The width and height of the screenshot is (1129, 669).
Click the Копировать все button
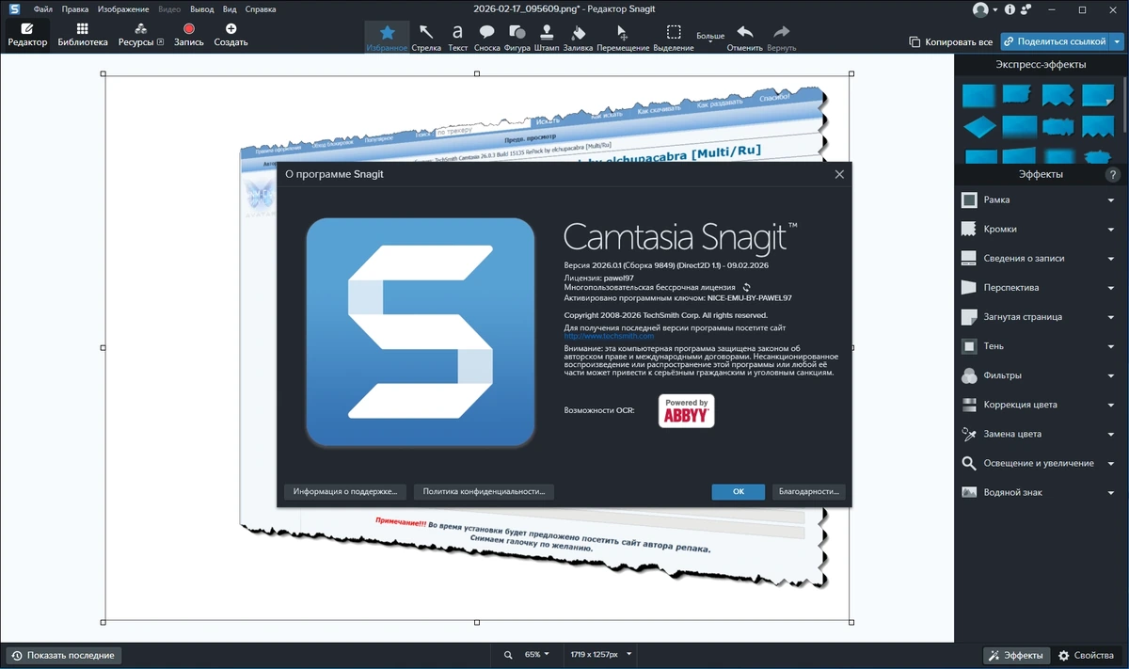pyautogui.click(x=951, y=41)
